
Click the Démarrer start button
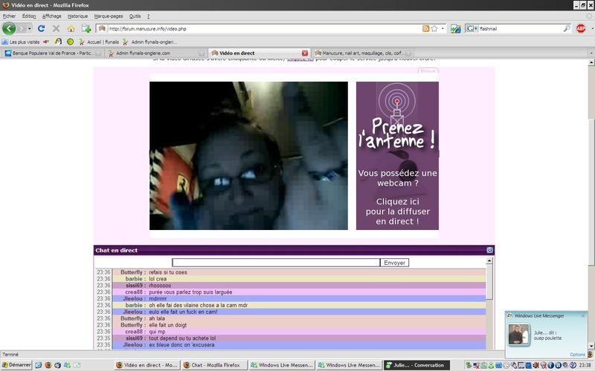[x=16, y=365]
